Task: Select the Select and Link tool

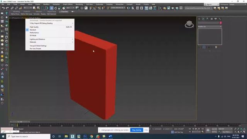Action: tap(12, 8)
